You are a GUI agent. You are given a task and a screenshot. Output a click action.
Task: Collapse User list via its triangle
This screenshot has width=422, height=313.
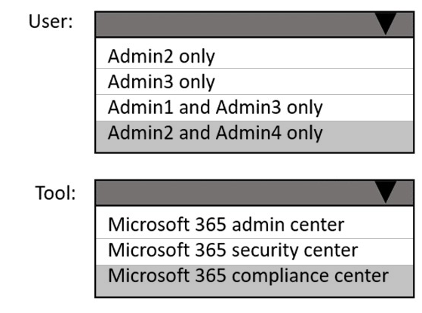386,24
